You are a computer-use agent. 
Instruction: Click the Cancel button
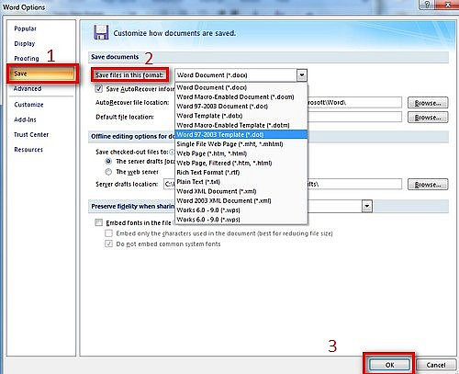coord(436,365)
